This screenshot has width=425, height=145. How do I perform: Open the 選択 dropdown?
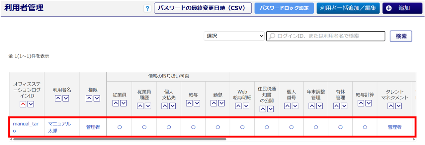234,36
